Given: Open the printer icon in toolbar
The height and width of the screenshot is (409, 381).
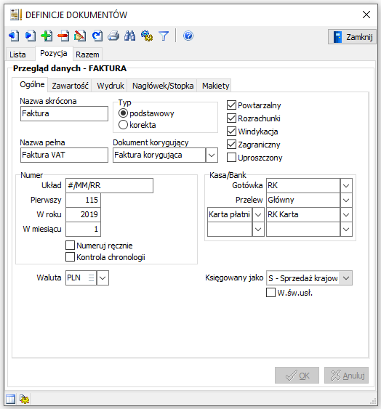Looking at the screenshot, I should [113, 36].
